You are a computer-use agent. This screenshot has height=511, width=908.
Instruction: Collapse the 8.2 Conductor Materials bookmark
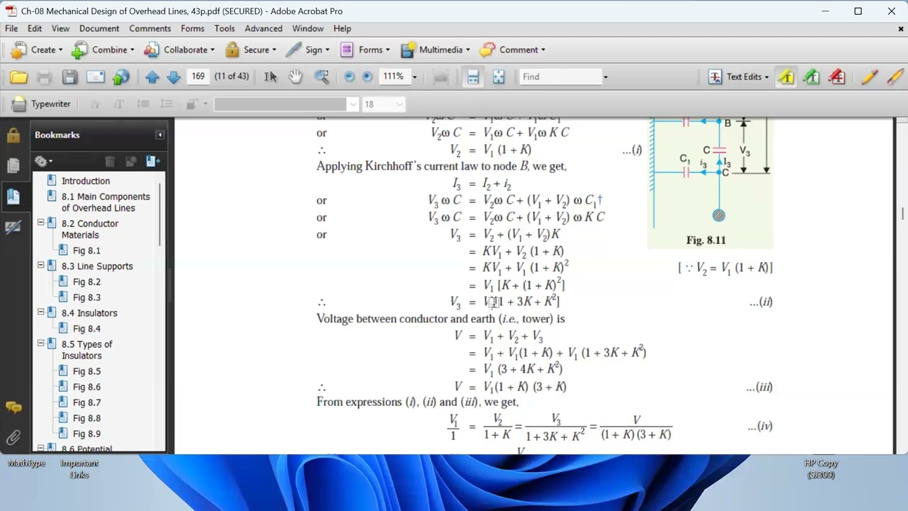coord(40,223)
